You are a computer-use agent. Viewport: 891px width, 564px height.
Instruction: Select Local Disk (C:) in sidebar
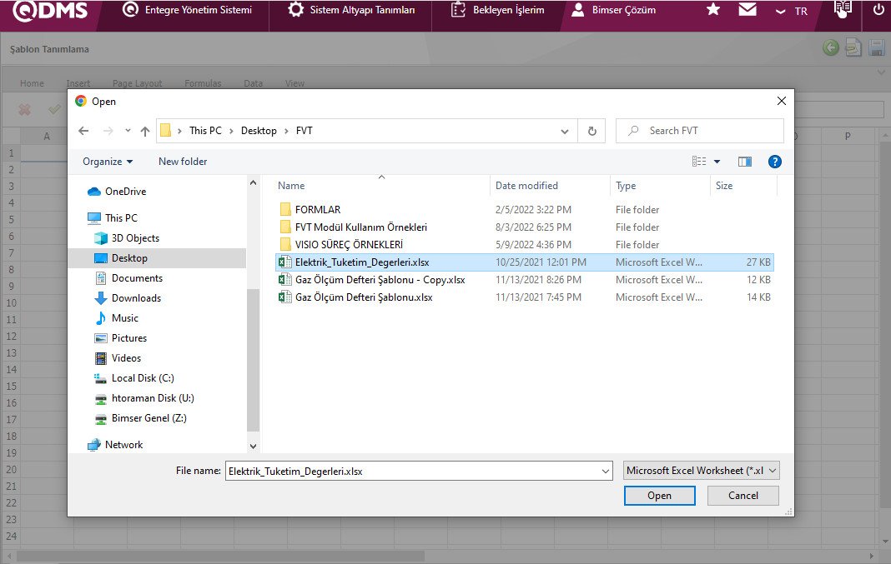[x=143, y=378]
